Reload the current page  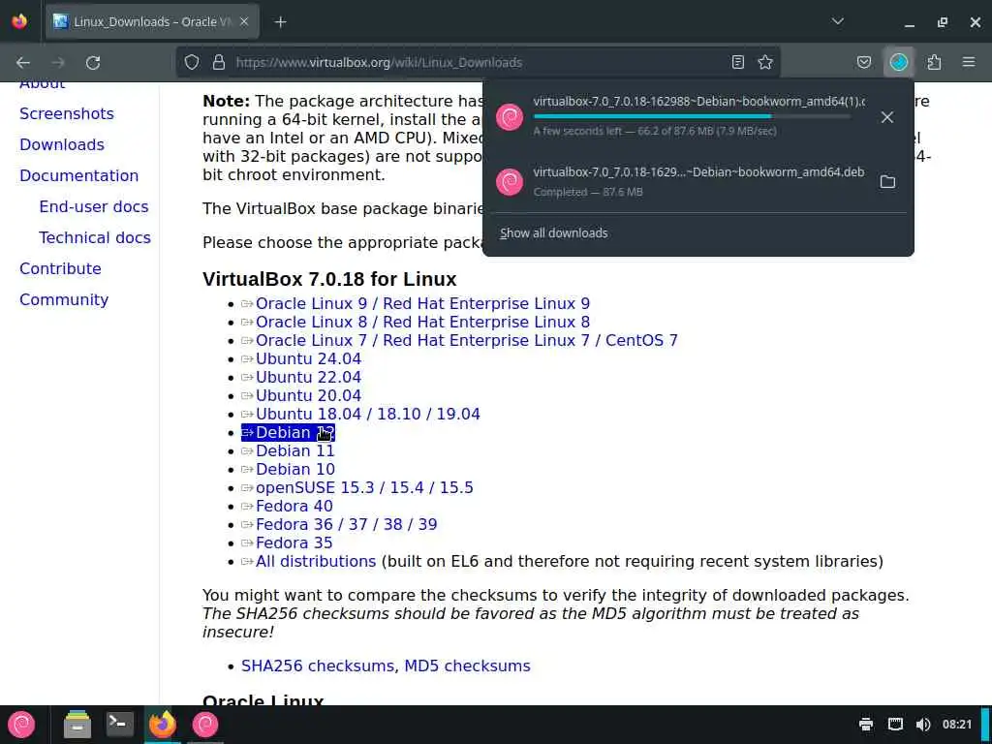click(x=93, y=62)
